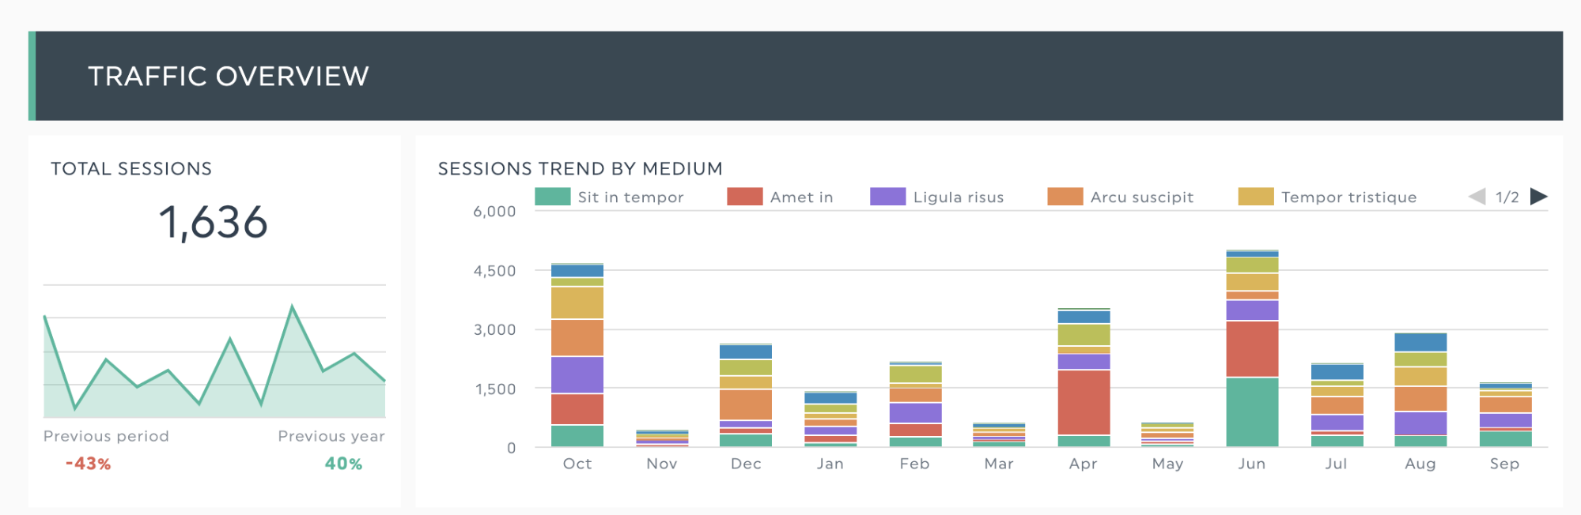Click the -43% previous period figure
The image size is (1581, 515).
(x=88, y=464)
